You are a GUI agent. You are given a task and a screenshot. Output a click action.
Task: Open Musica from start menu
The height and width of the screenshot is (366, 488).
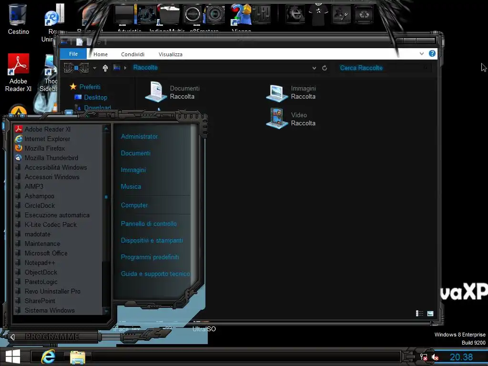(131, 187)
